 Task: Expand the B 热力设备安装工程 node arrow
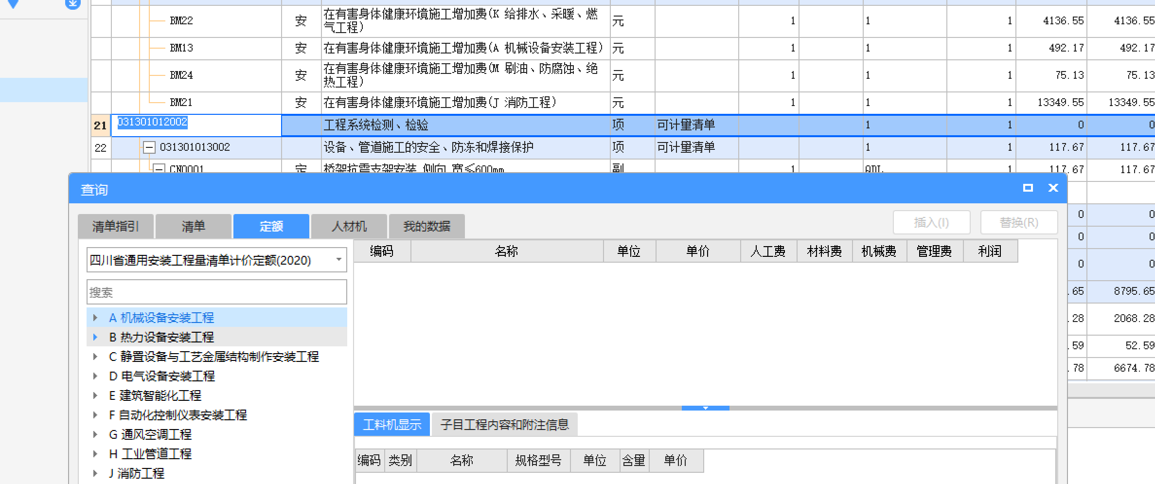[95, 337]
